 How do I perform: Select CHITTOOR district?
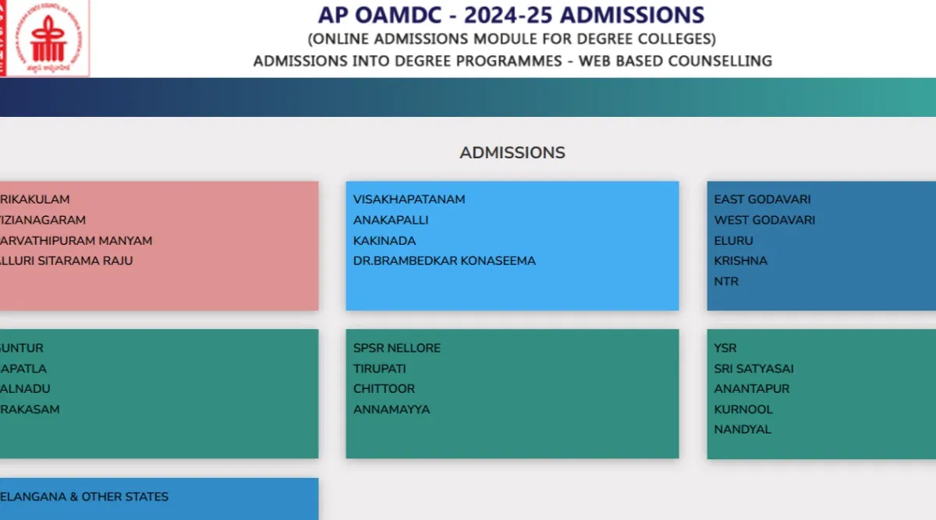384,389
